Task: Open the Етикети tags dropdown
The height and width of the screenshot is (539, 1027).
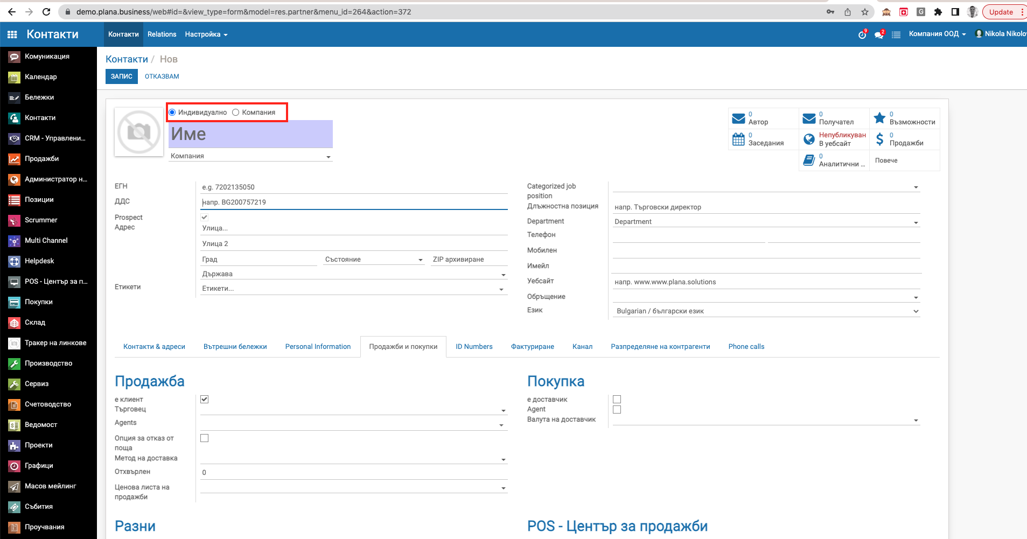Action: (x=501, y=289)
